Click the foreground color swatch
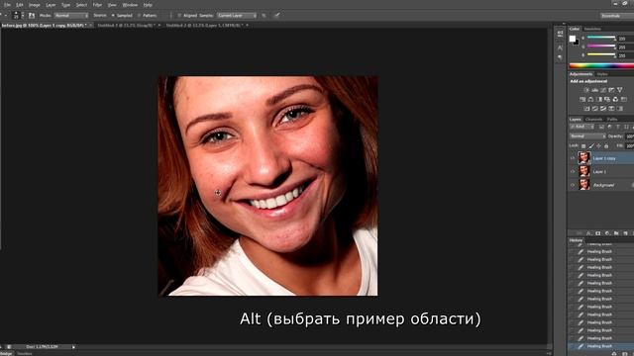634x356 pixels. [573, 39]
